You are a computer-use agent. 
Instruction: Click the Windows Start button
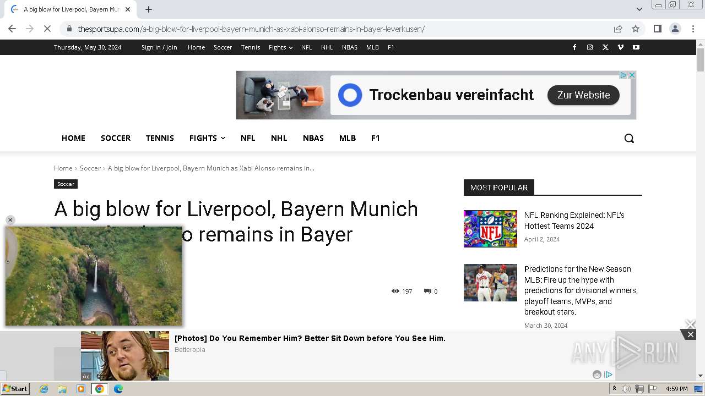(15, 389)
